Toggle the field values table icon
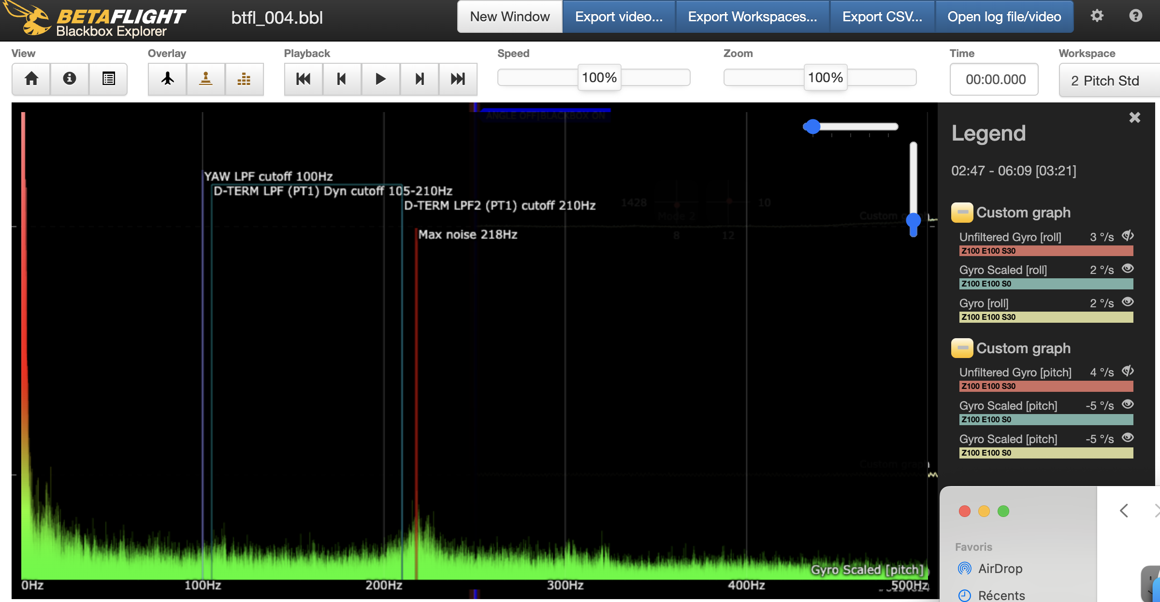The height and width of the screenshot is (602, 1160). tap(108, 79)
